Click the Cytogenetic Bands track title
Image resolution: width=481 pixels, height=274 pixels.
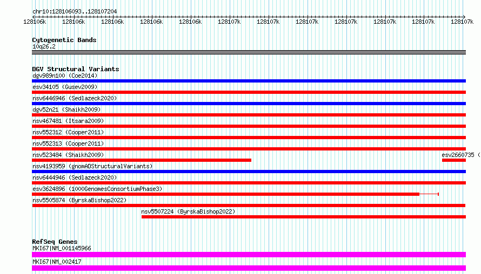(64, 40)
